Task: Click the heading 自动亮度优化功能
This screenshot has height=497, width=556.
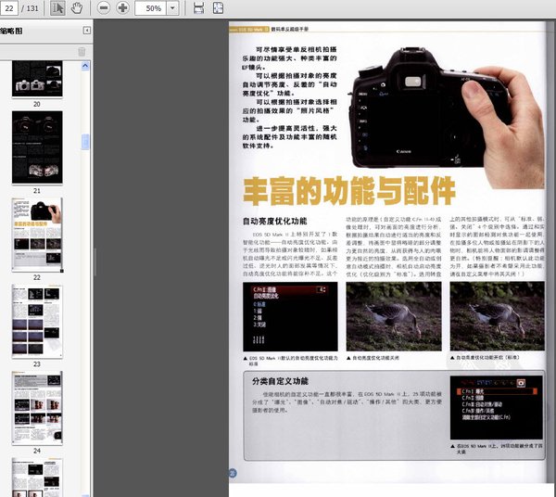Action: pyautogui.click(x=275, y=222)
